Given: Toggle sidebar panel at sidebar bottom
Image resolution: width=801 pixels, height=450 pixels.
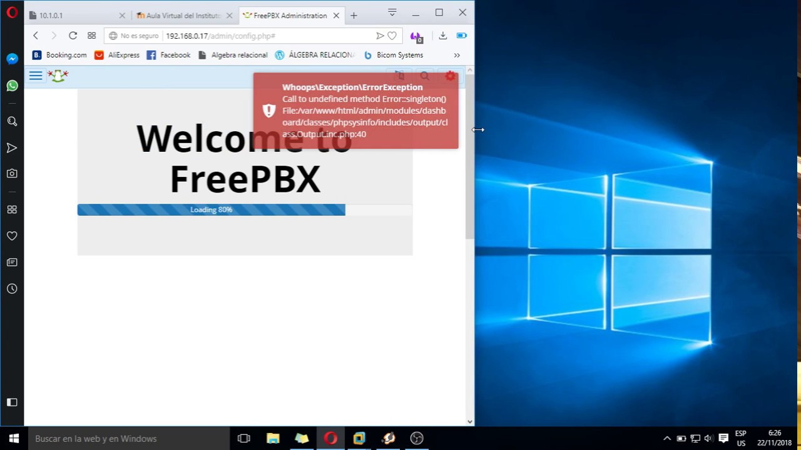Looking at the screenshot, I should coord(12,402).
